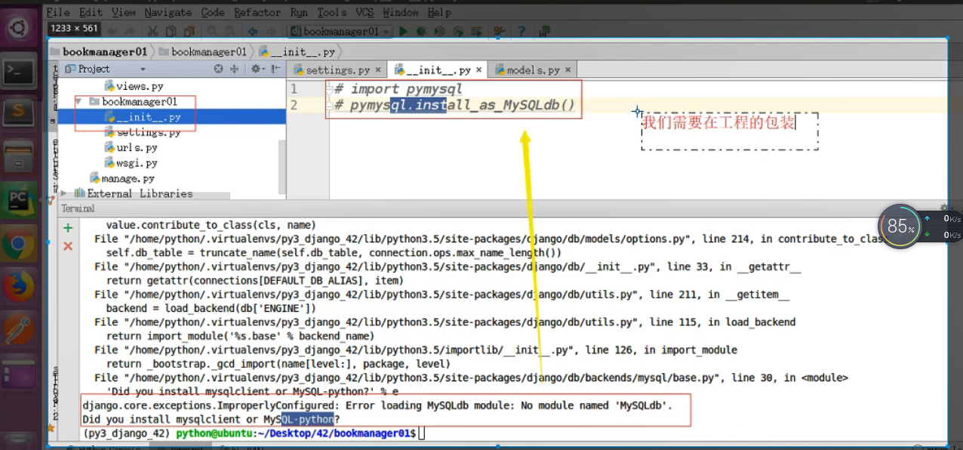Switch to the models.py editor tab
Viewport: 963px width, 450px height.
[x=532, y=70]
